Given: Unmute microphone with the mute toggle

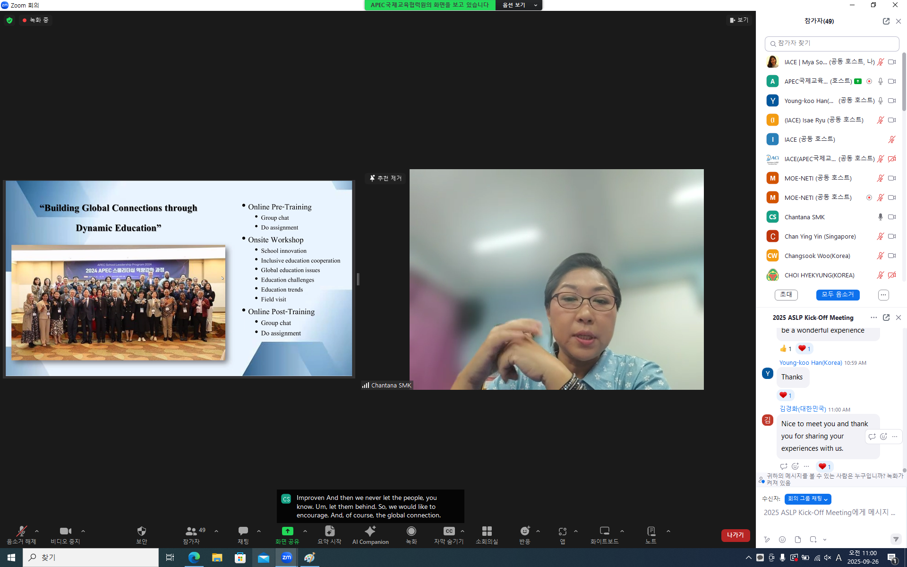Looking at the screenshot, I should coord(21,532).
